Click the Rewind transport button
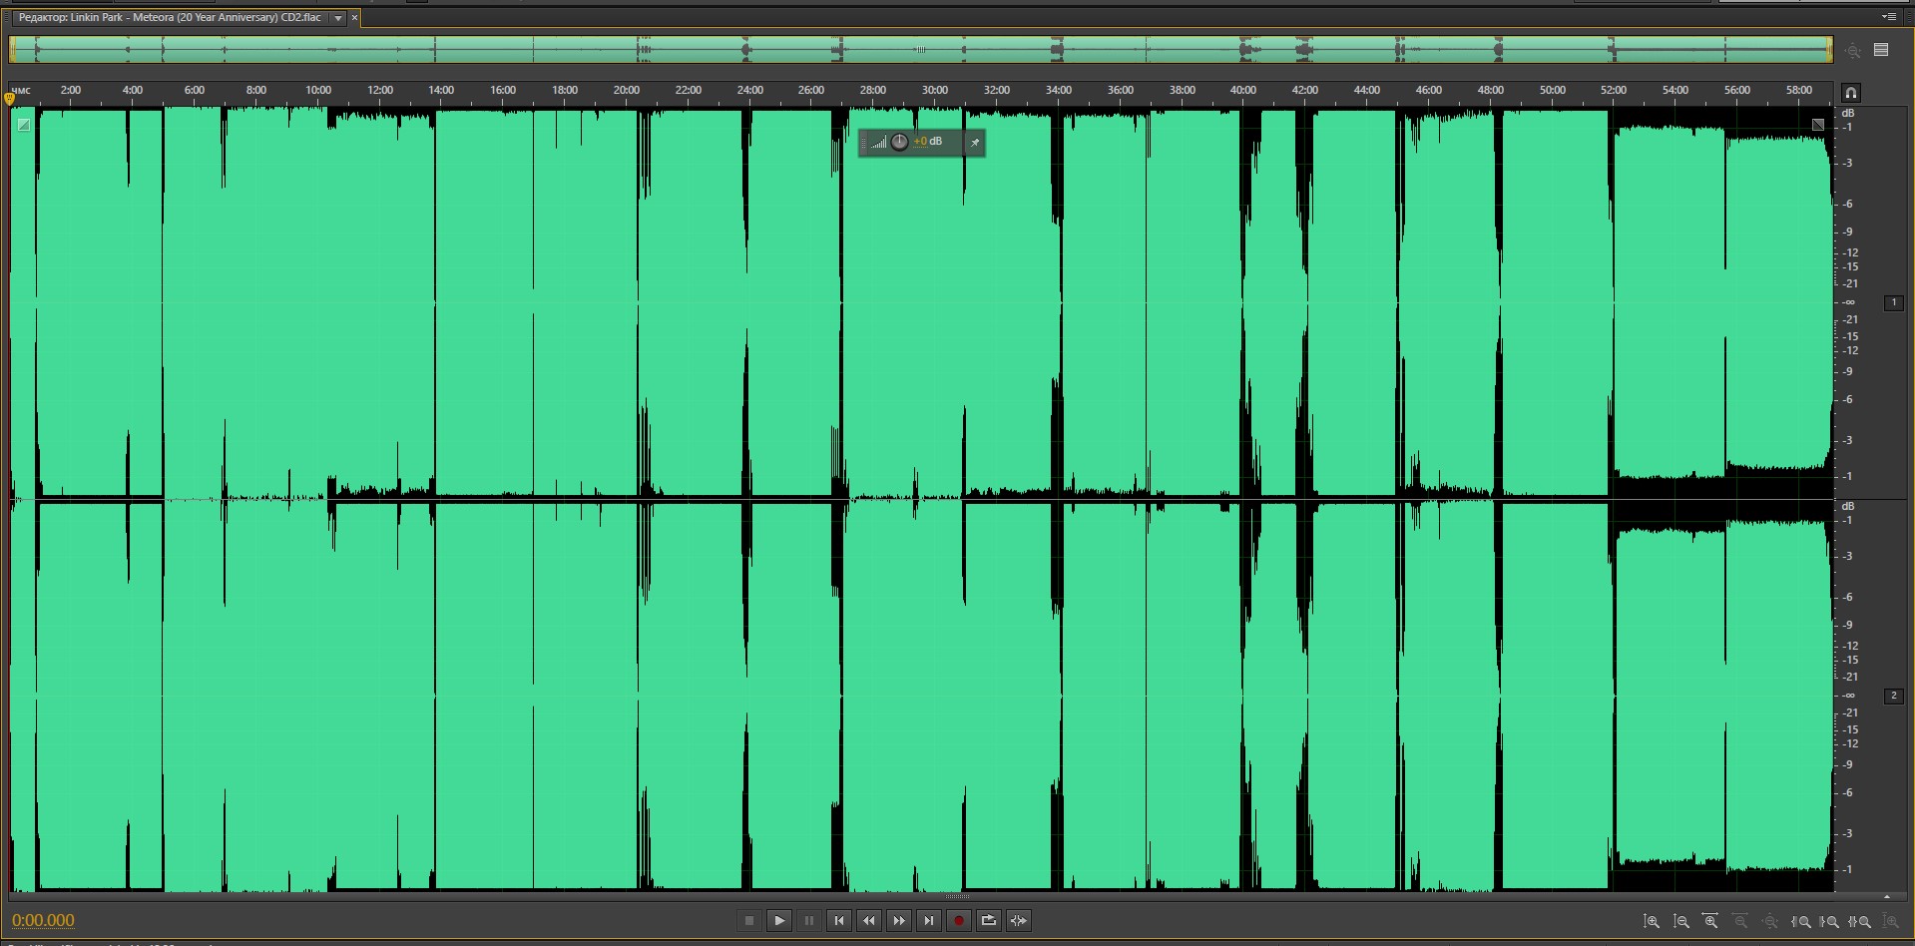 point(869,921)
